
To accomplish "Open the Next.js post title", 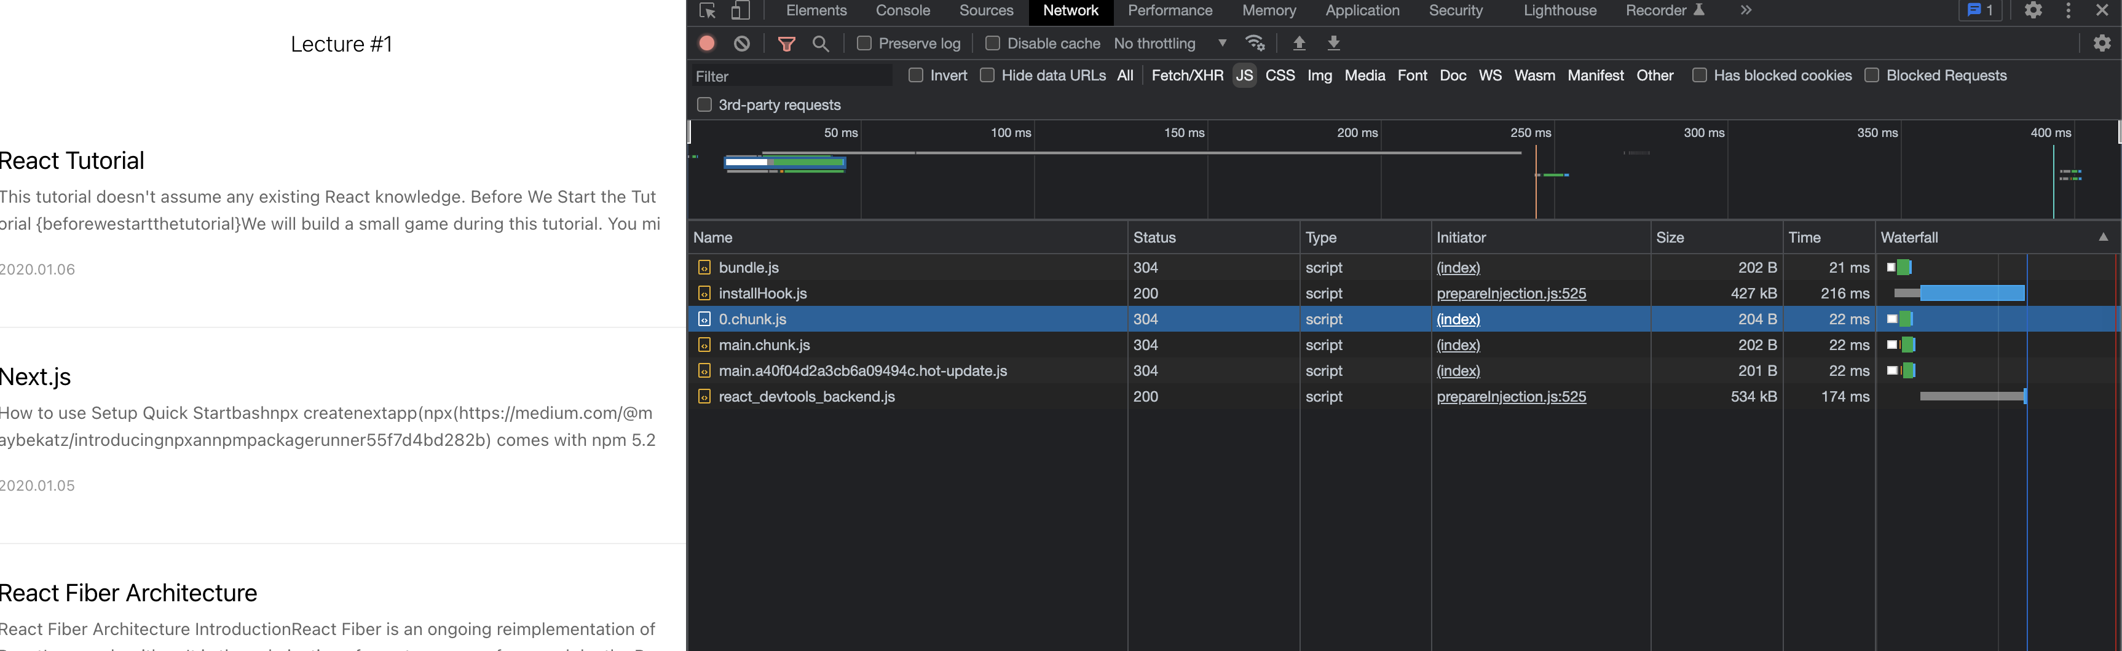I will [x=36, y=377].
